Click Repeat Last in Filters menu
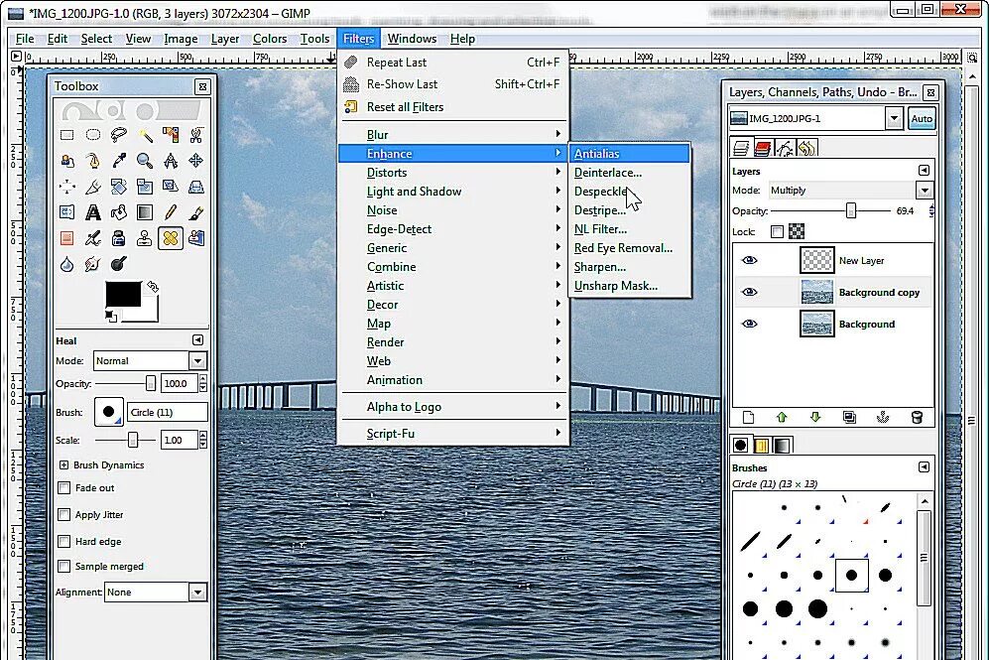Viewport: 989px width, 660px height. [x=453, y=62]
